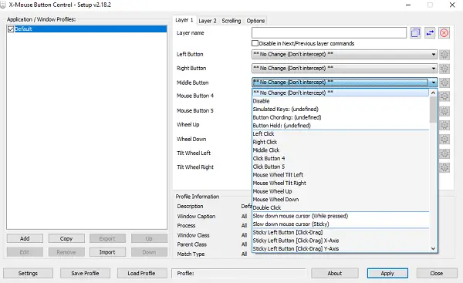Expand the Left Button dropdown
The height and width of the screenshot is (283, 463).
click(x=433, y=55)
